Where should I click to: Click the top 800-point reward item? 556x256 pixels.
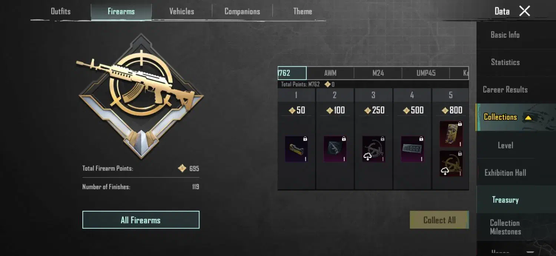point(451,134)
